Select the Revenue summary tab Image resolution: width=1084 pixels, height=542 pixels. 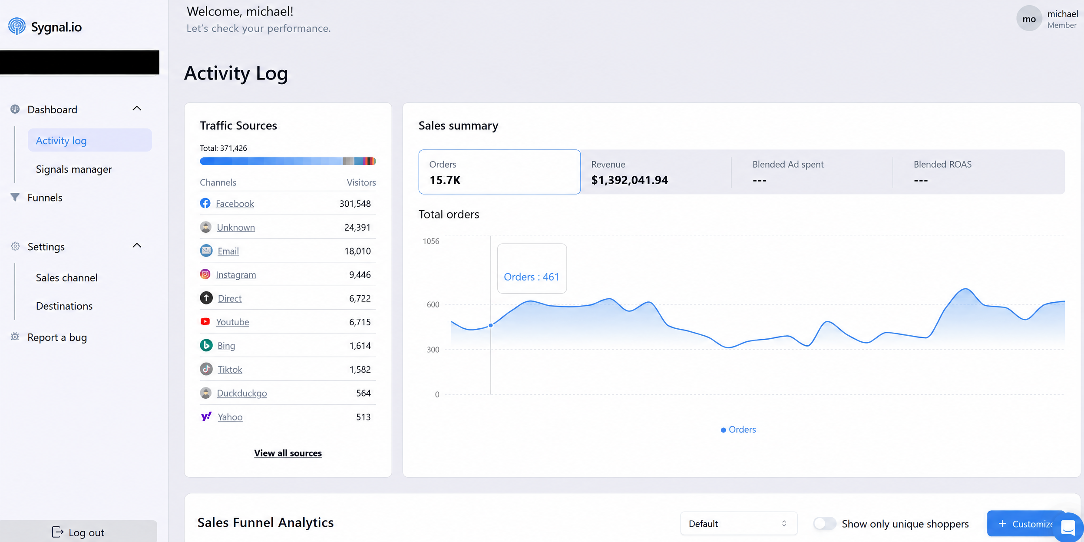pos(656,172)
